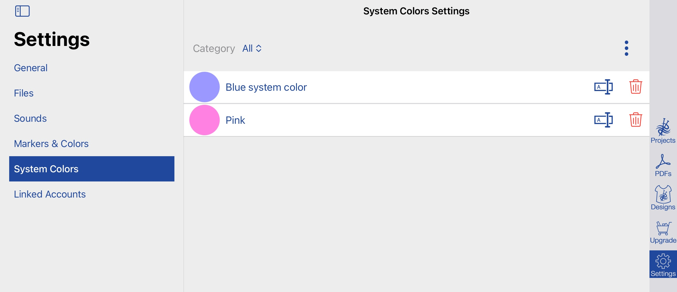The image size is (677, 292).
Task: Open the PDFs section icon
Action: pyautogui.click(x=663, y=165)
